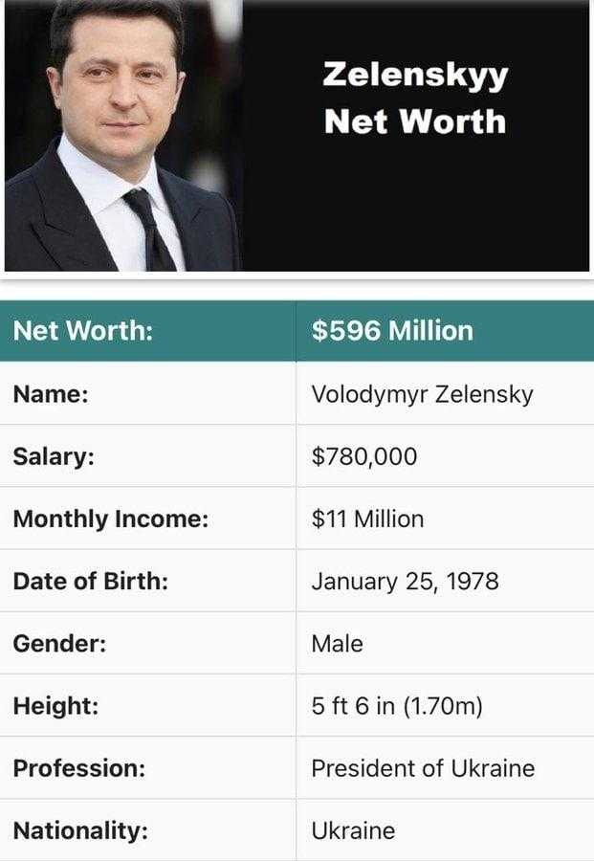This screenshot has height=861, width=594.
Task: Click the "Volodymyr Zelensky" name value
Action: tap(422, 394)
